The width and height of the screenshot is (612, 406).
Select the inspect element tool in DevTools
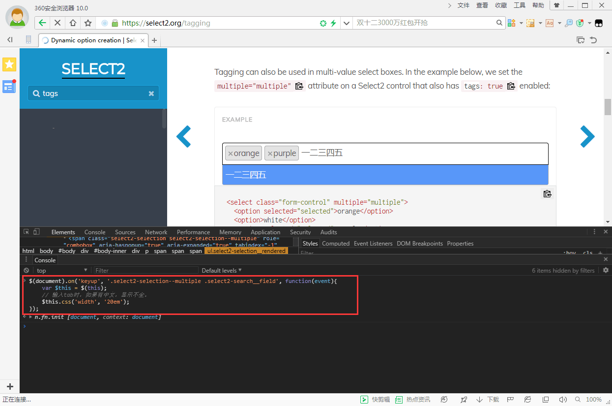pos(27,231)
